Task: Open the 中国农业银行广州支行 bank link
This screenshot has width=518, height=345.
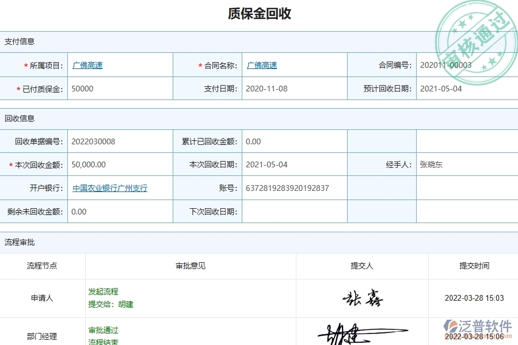Action: point(109,187)
